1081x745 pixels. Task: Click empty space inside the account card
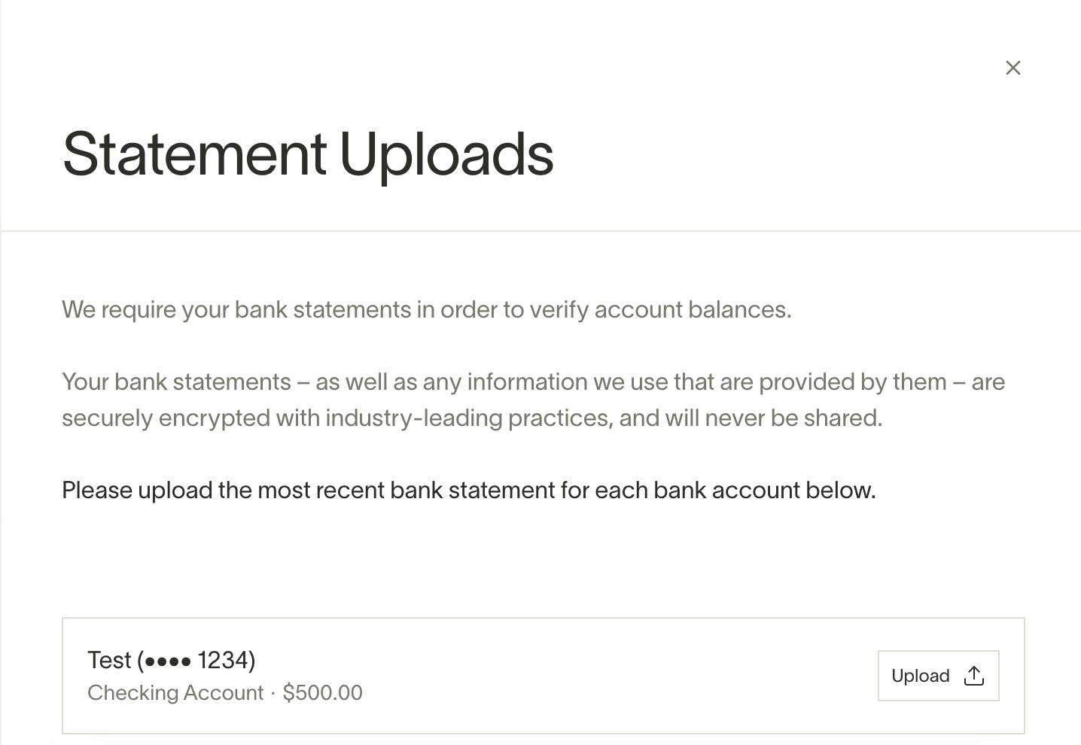pos(602,676)
